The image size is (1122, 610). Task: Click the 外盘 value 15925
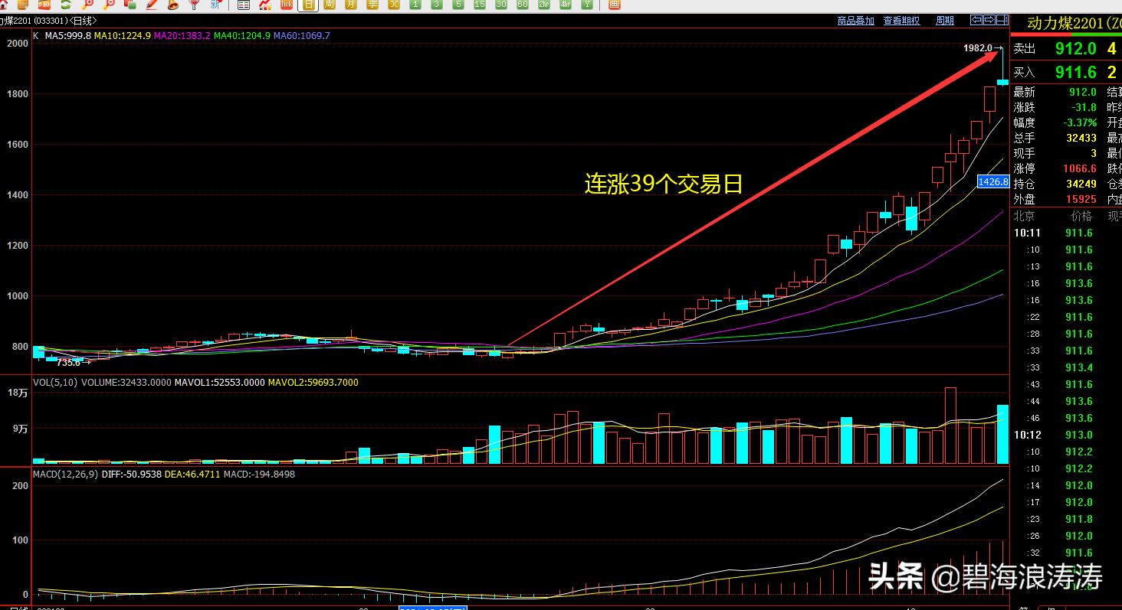tap(1081, 200)
